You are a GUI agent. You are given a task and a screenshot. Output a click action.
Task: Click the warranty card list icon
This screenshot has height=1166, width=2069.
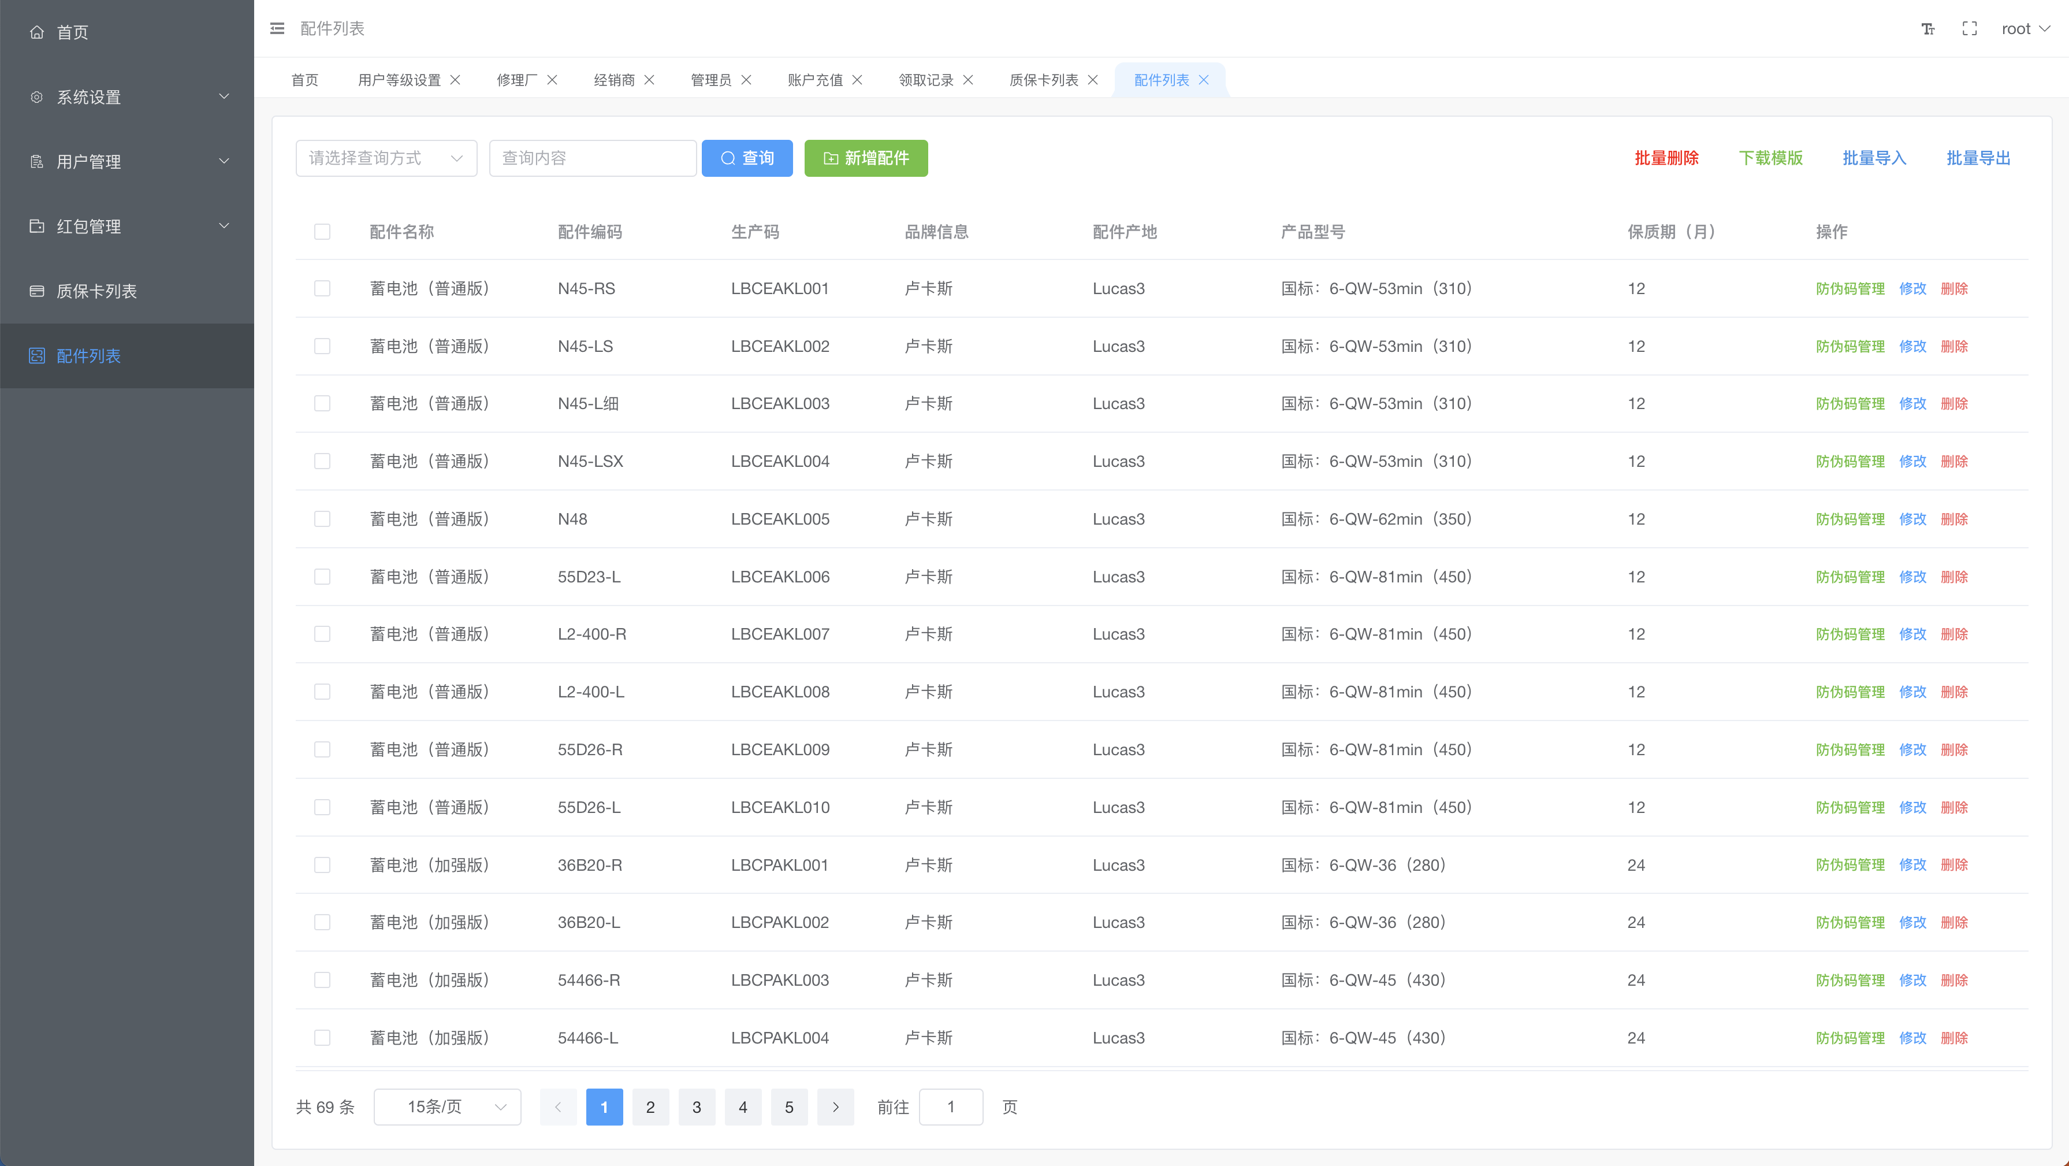point(36,291)
